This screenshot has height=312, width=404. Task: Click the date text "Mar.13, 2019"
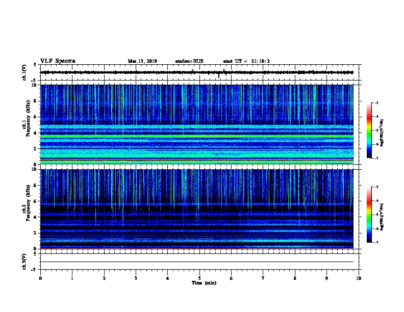[142, 61]
